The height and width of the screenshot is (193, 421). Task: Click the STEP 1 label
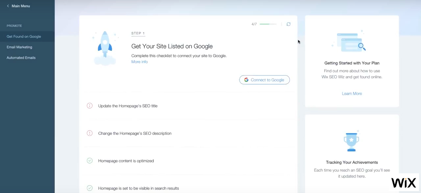(138, 33)
